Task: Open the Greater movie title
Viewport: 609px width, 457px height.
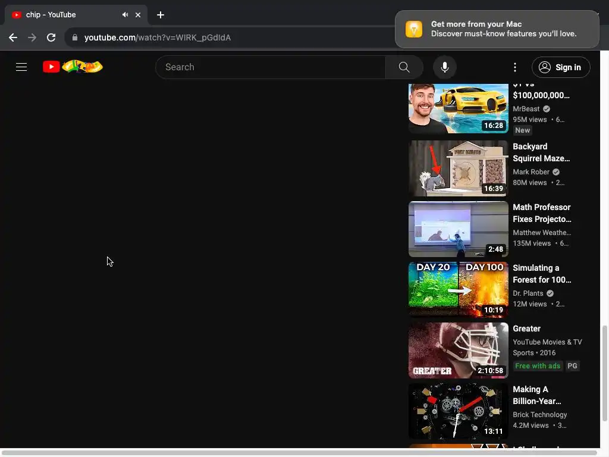Action: click(x=527, y=328)
